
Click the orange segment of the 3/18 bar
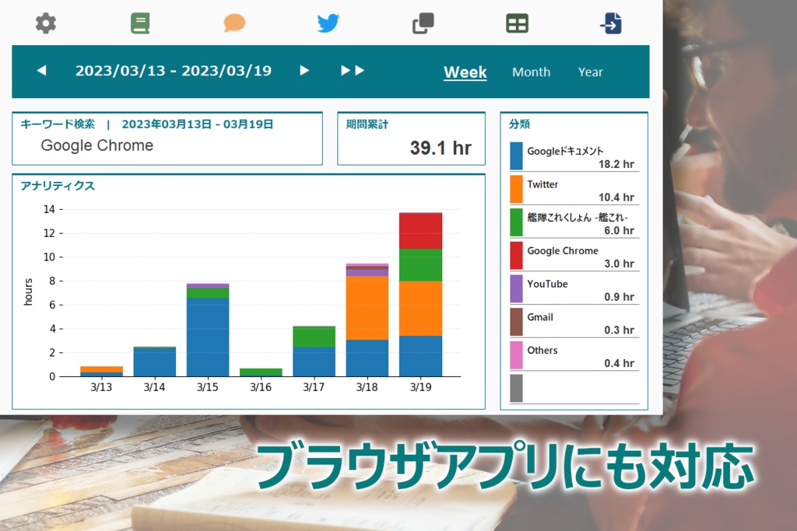tap(367, 308)
